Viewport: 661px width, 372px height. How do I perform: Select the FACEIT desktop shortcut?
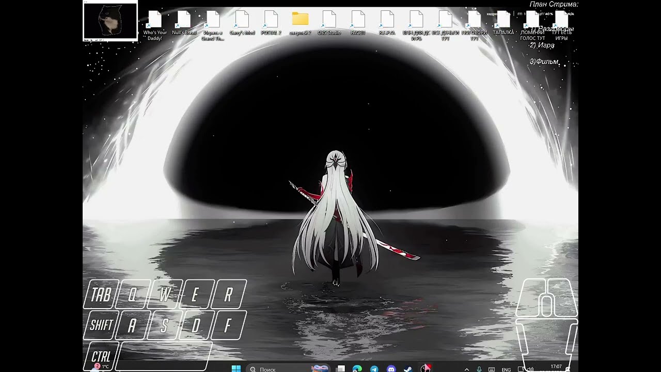point(358,23)
